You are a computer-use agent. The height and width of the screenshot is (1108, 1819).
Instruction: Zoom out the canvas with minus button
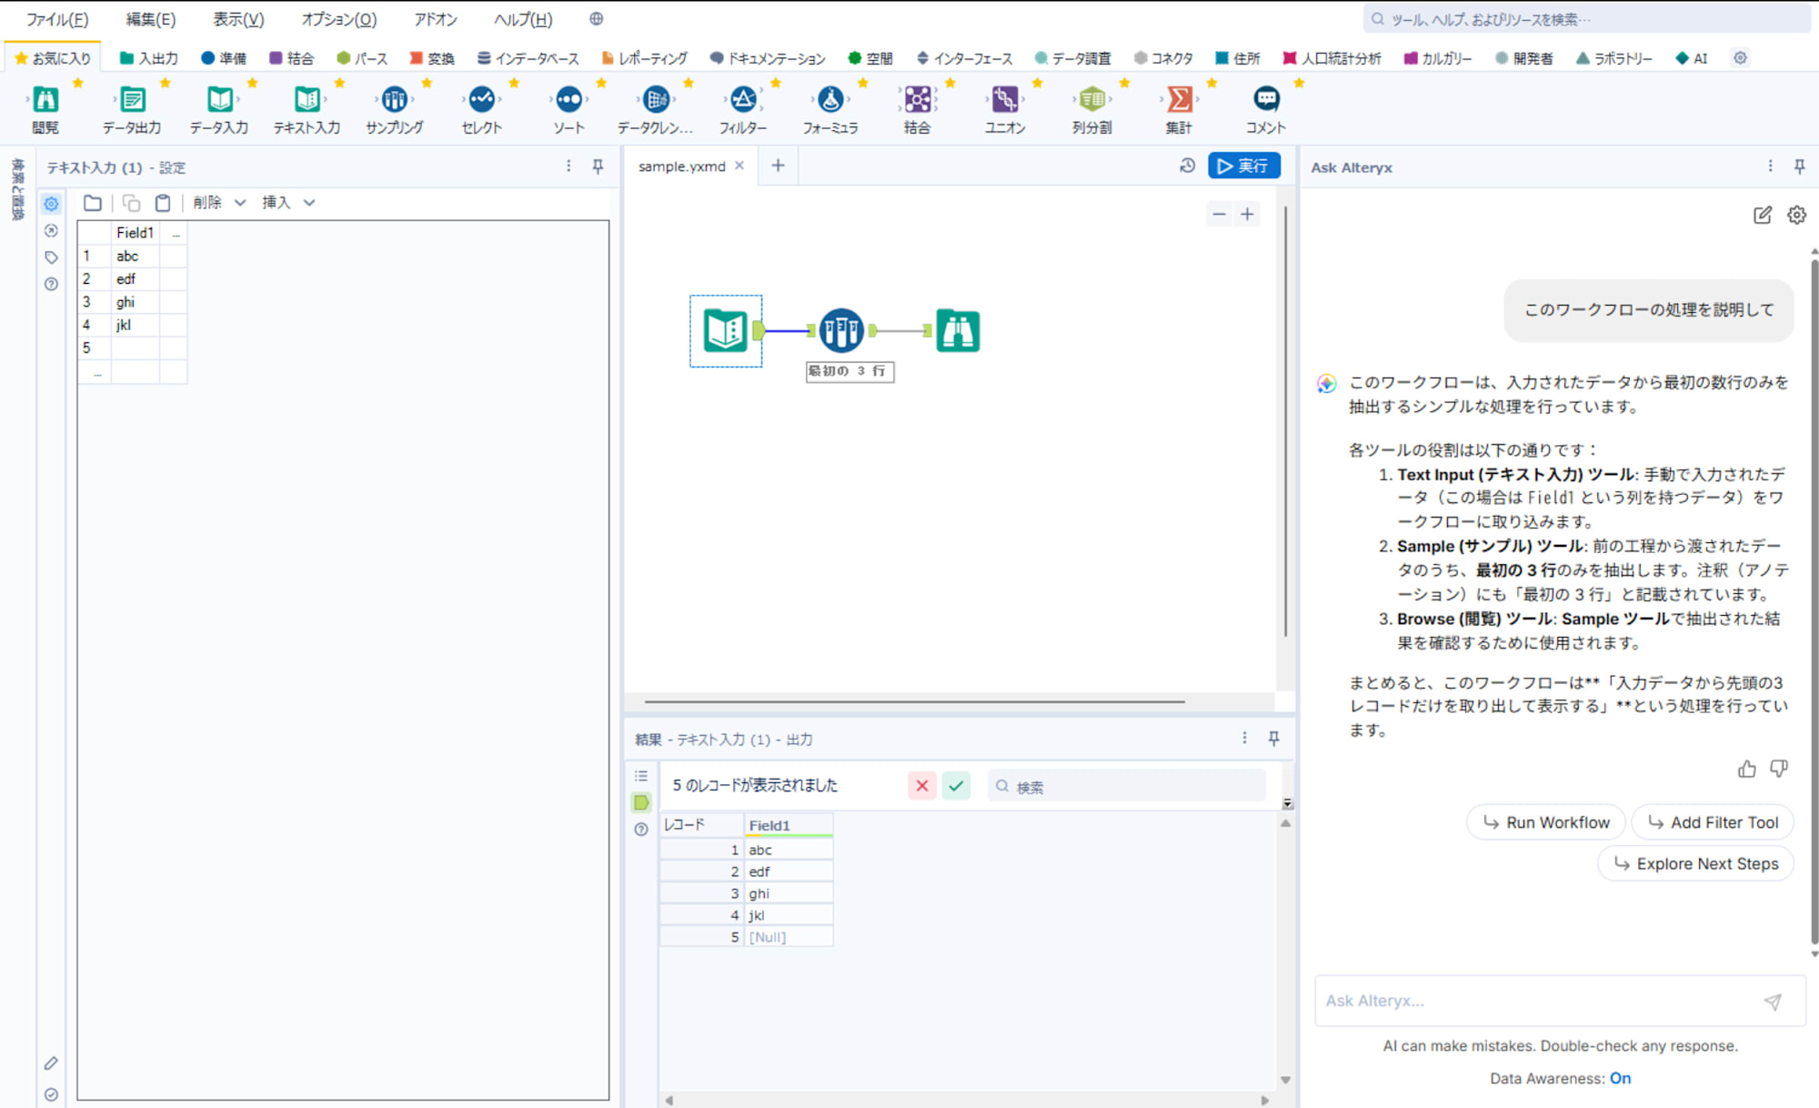[1219, 215]
